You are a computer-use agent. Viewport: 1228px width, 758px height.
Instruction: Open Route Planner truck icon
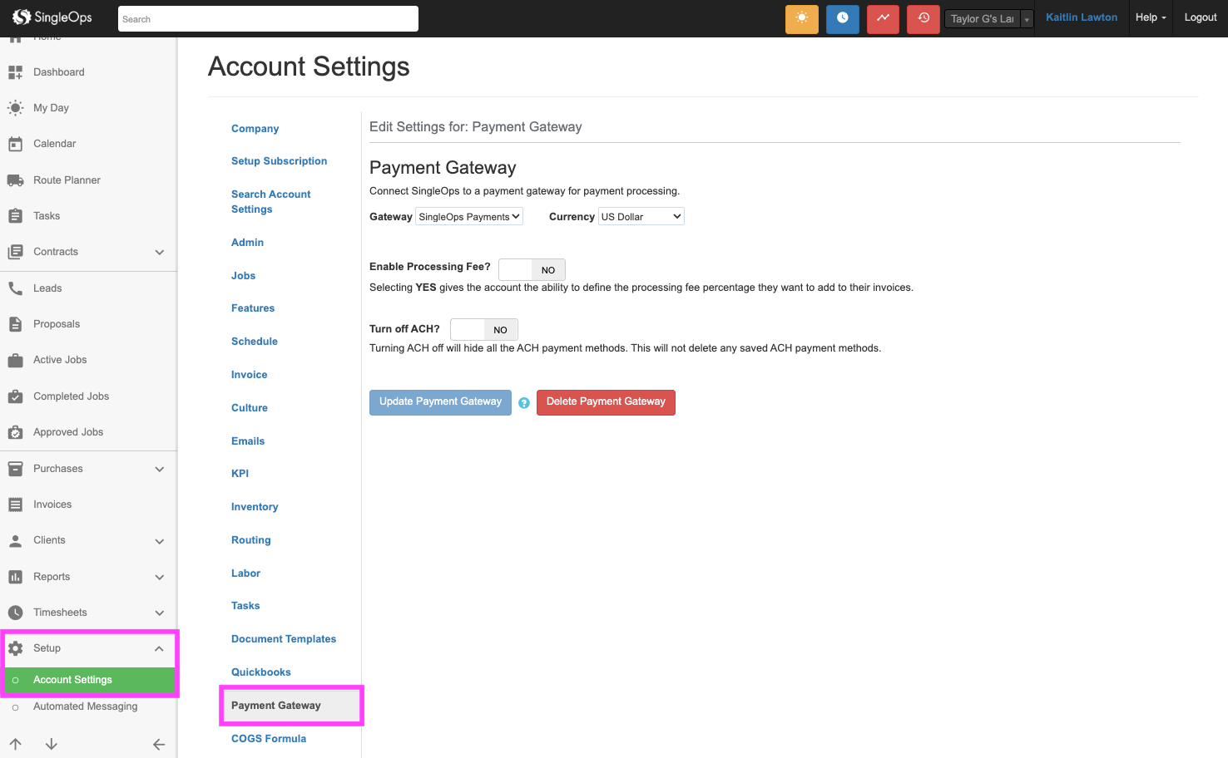click(15, 180)
